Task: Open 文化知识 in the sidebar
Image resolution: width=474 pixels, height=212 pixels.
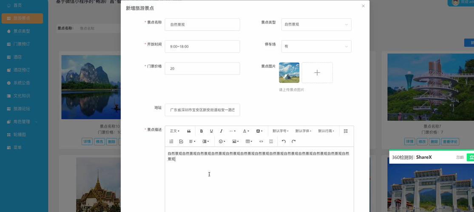Action: (x=22, y=96)
